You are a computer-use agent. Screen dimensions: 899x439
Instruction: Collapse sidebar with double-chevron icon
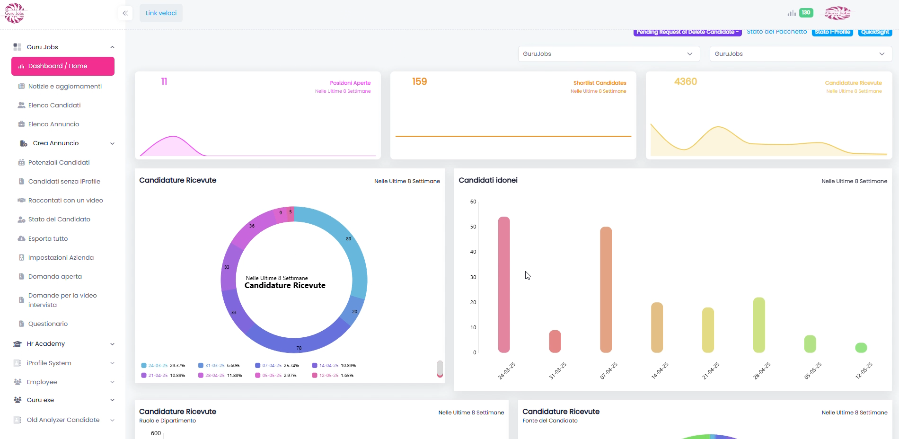[x=125, y=13]
